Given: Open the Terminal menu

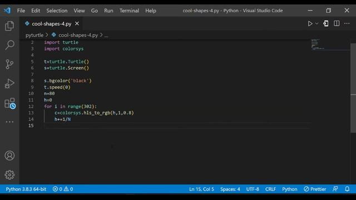Looking at the screenshot, I should coord(129,11).
